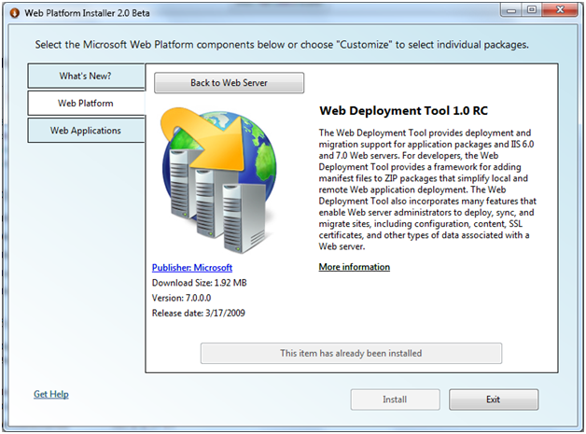586x434 pixels.
Task: Click the Web Platform Installer title bar icon
Action: pyautogui.click(x=15, y=13)
